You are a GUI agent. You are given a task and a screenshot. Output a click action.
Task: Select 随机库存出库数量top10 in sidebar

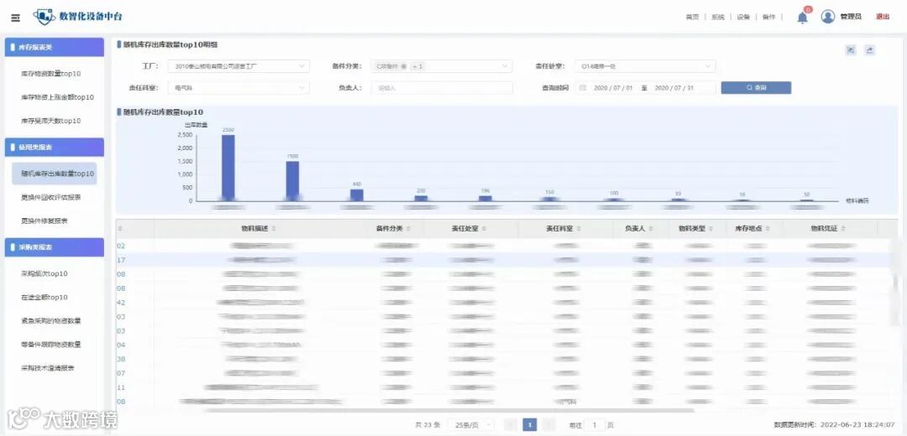[55, 174]
